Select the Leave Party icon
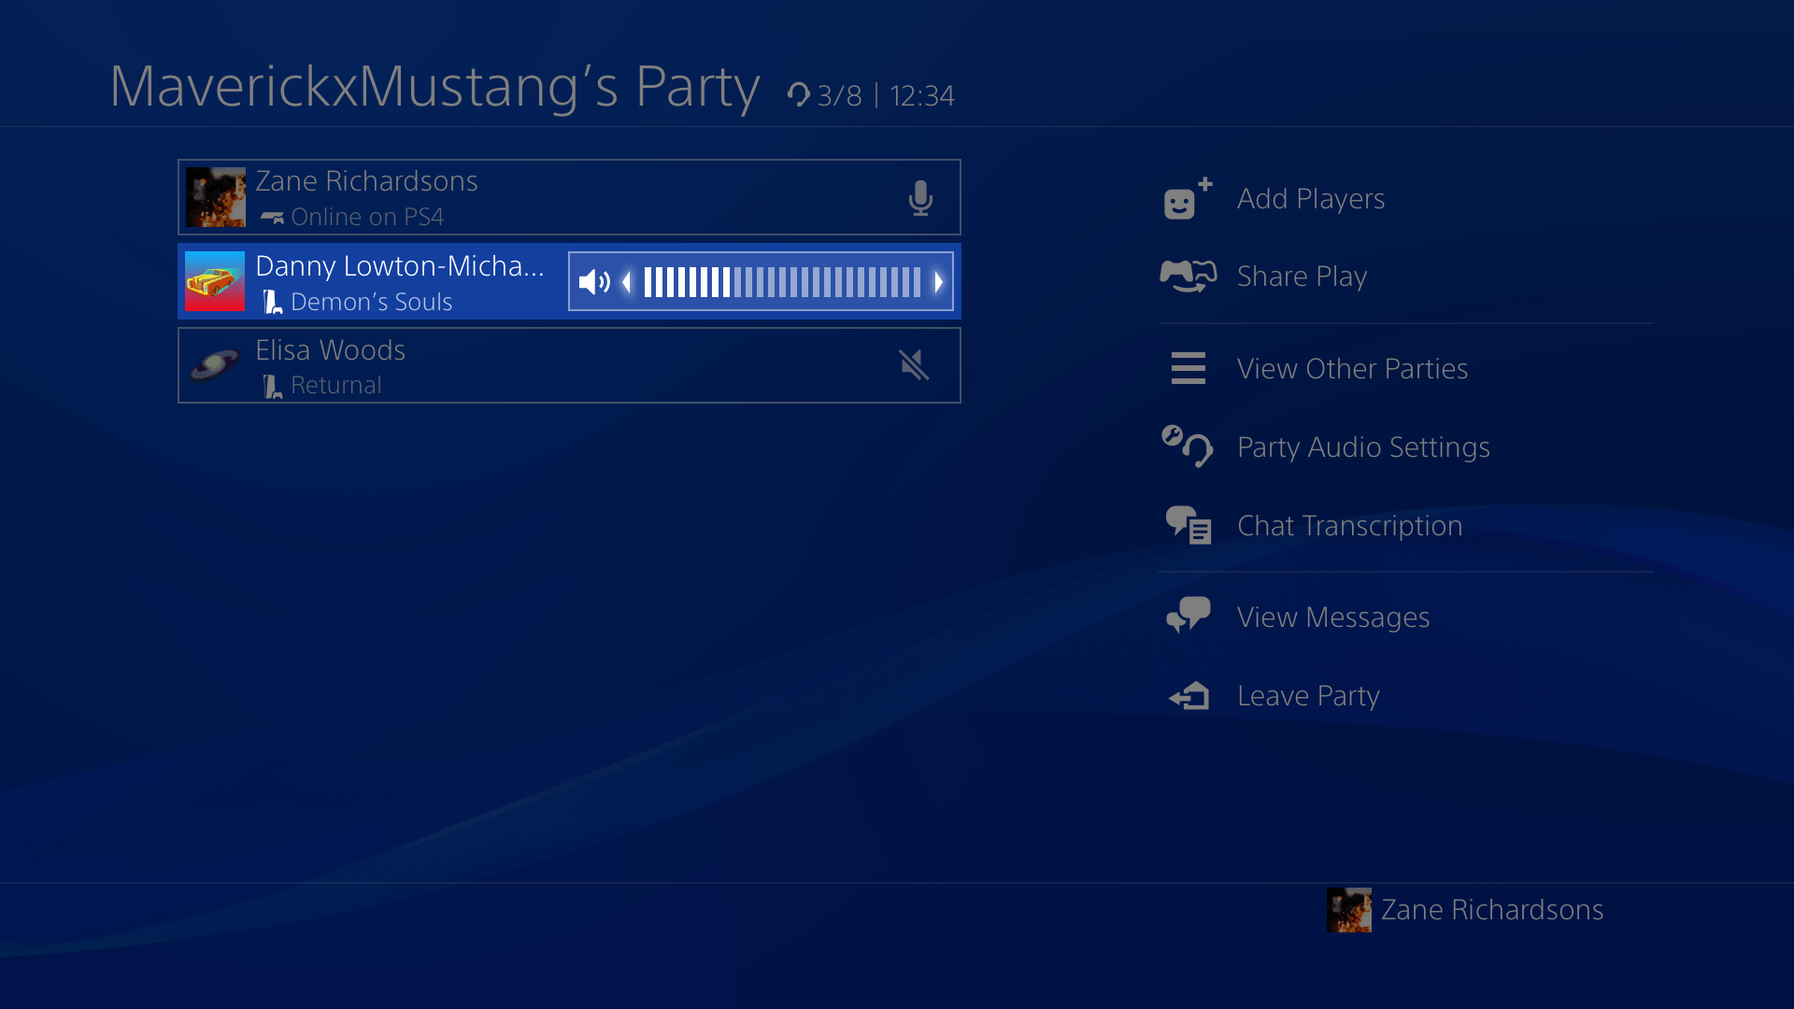The image size is (1794, 1009). 1187,696
